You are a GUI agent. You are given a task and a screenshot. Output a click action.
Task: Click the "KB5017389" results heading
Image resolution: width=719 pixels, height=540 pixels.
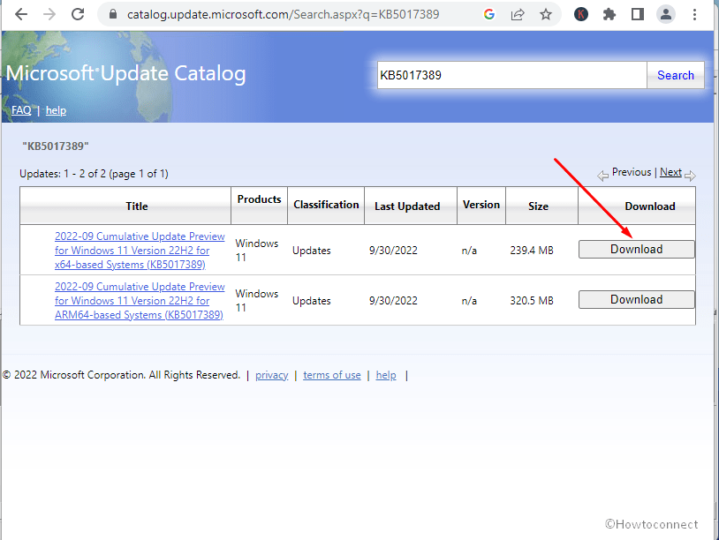click(56, 146)
